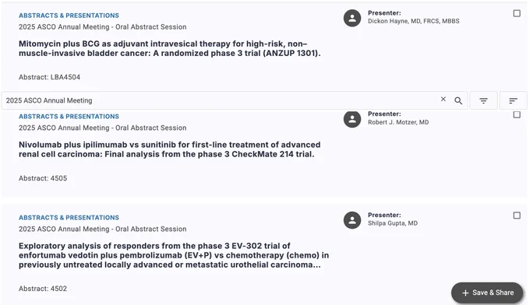This screenshot has width=530, height=305.
Task: Click Abstracts & Presentations label above Nivolumab entry
Action: pos(69,117)
